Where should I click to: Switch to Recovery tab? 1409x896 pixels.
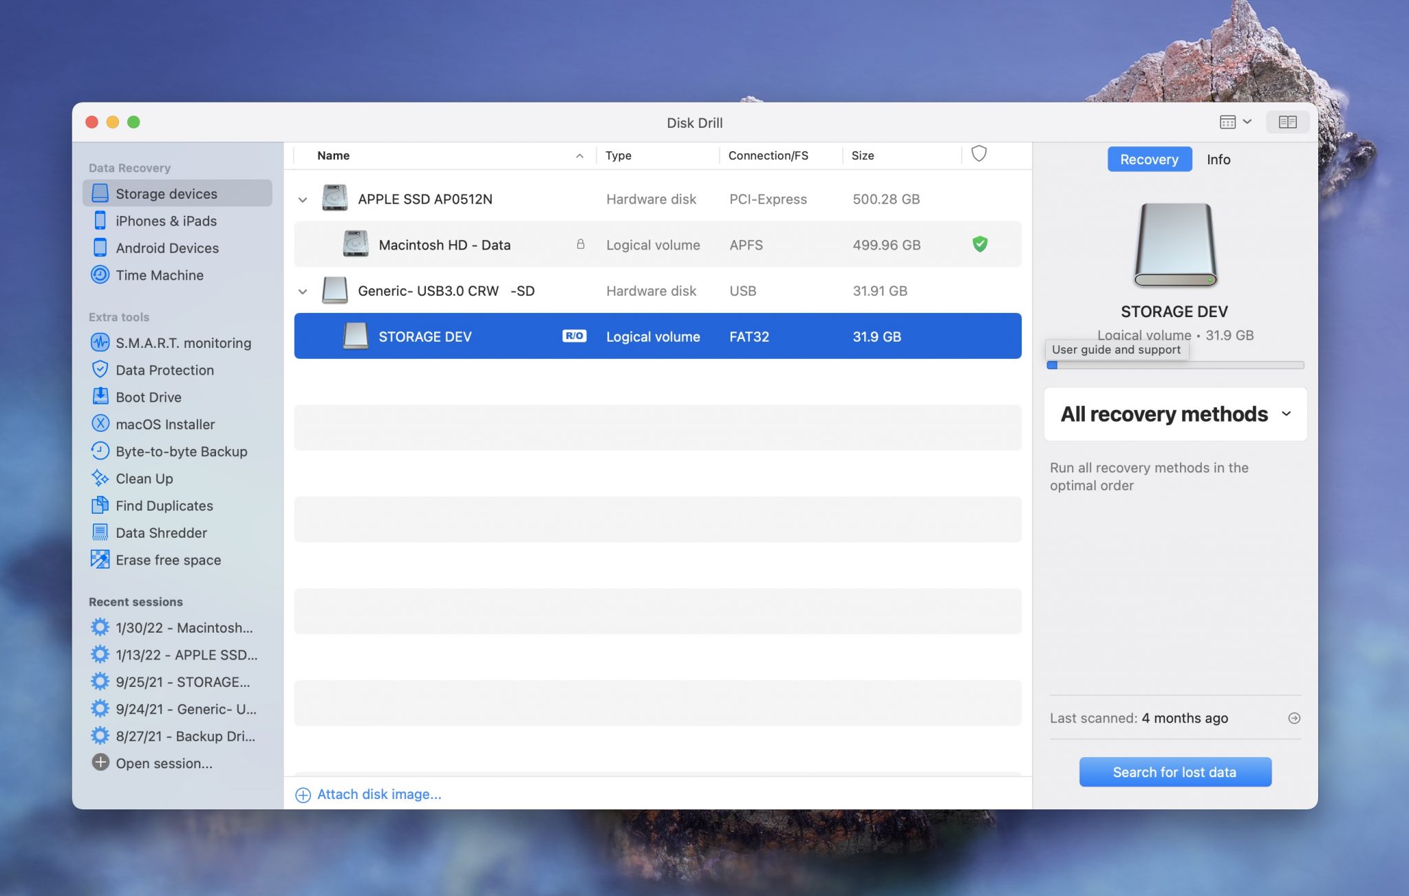coord(1149,158)
